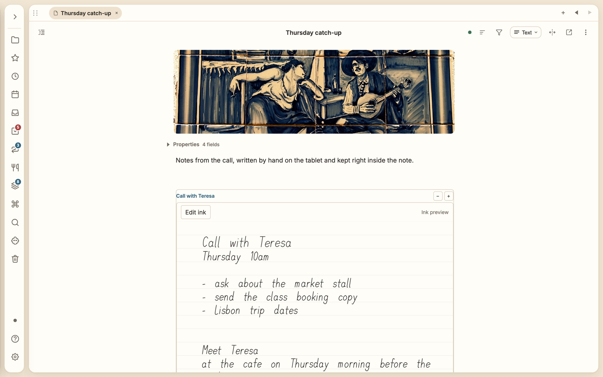Navigate forward with right triangle arrow
This screenshot has width=603, height=377.
(590, 13)
